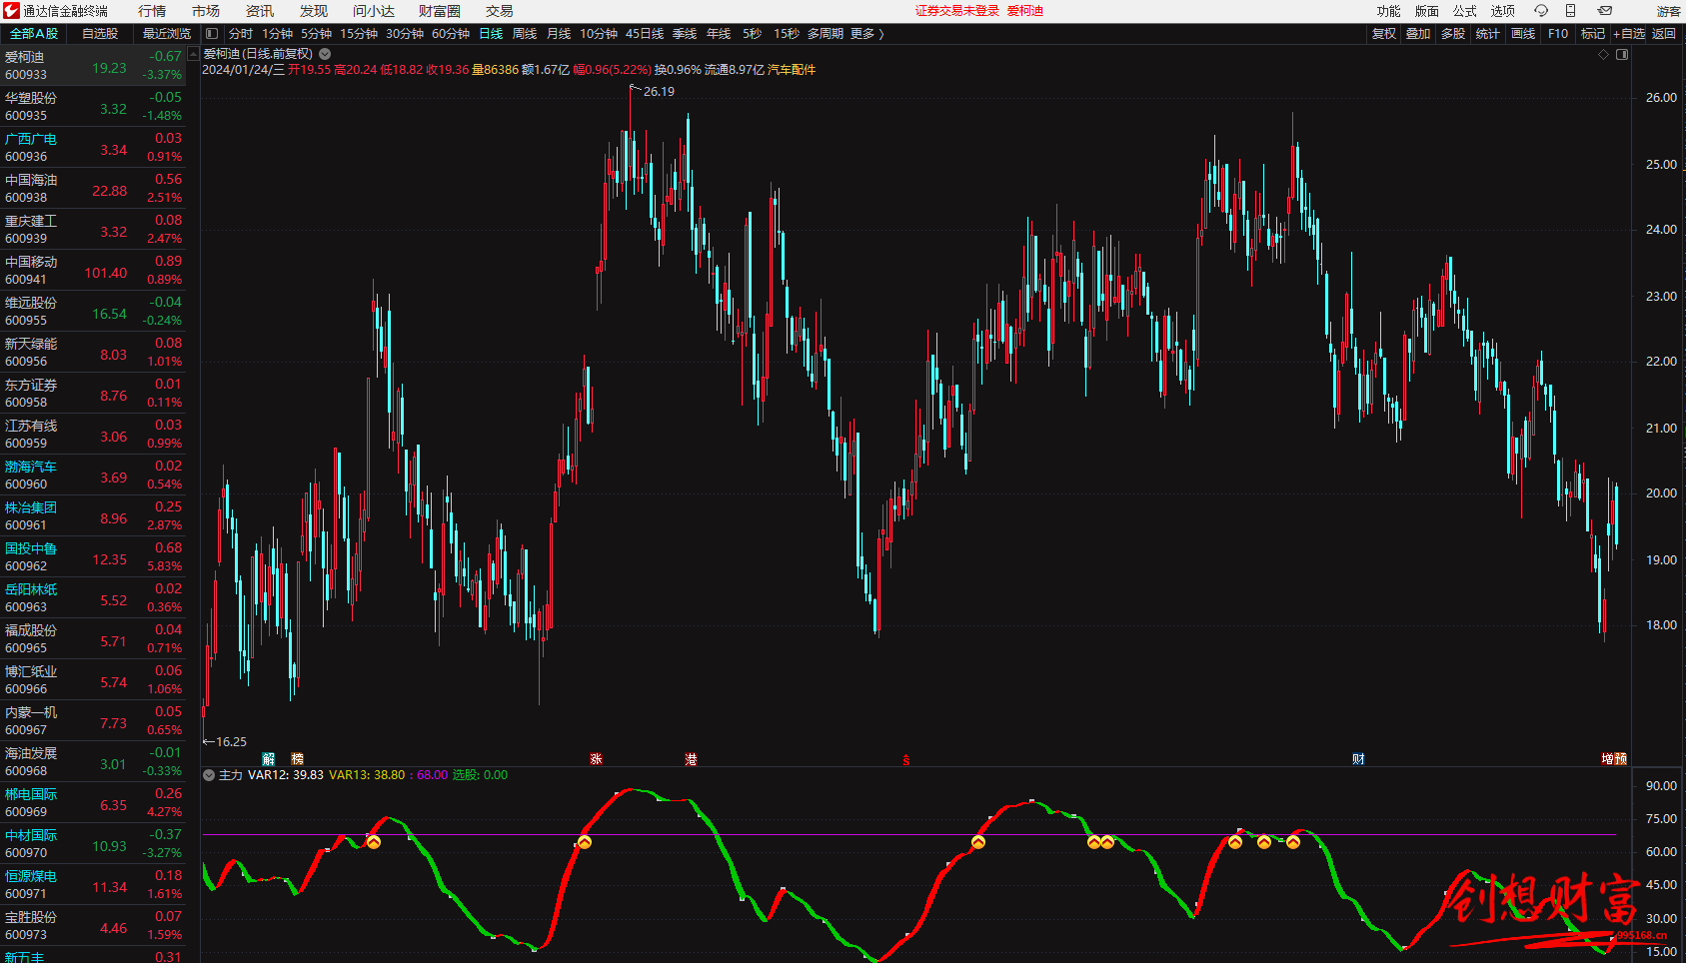Image resolution: width=1686 pixels, height=963 pixels.
Task: Select the 自选股 tab
Action: [x=100, y=34]
